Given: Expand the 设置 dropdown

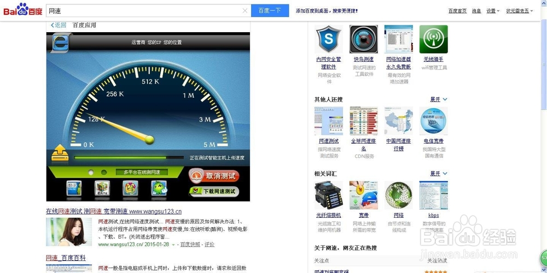Looking at the screenshot, I should [x=493, y=11].
